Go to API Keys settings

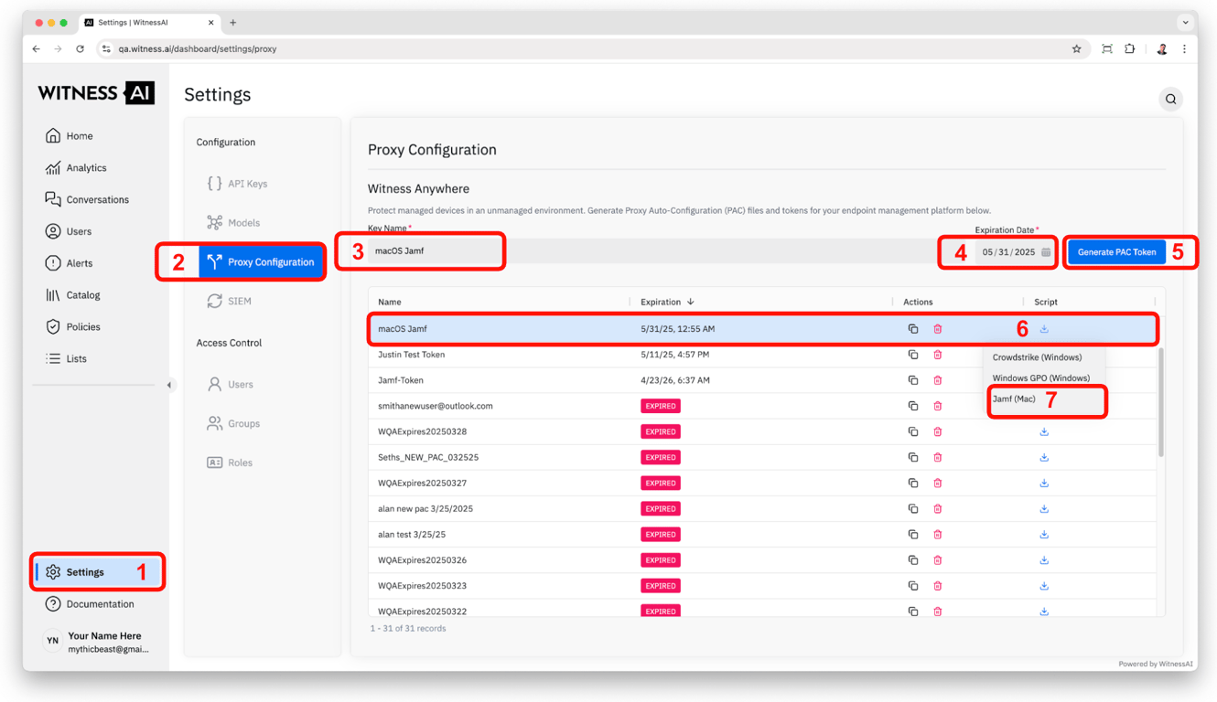point(247,184)
